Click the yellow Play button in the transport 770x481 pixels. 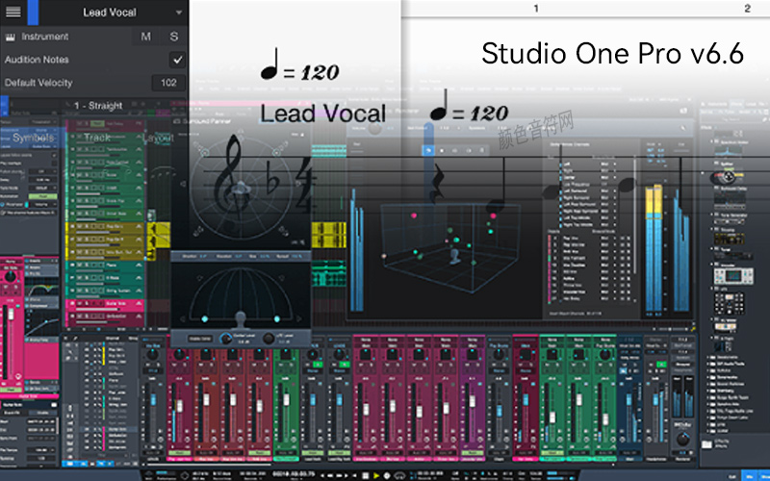[376, 475]
